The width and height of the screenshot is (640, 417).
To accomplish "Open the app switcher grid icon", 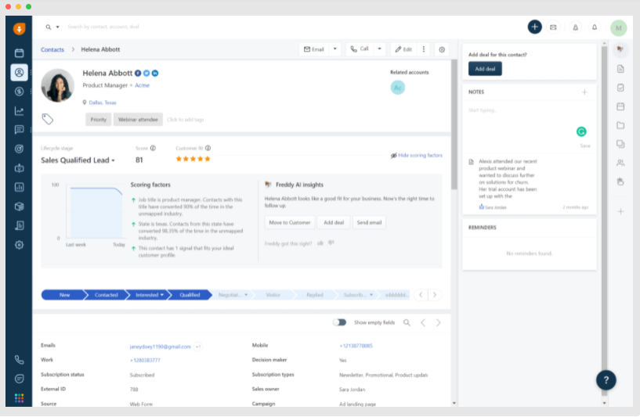I will (19, 398).
